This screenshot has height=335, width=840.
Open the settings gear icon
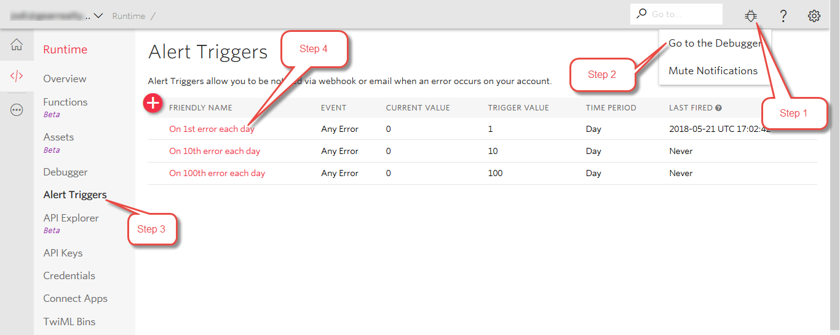[x=814, y=16]
